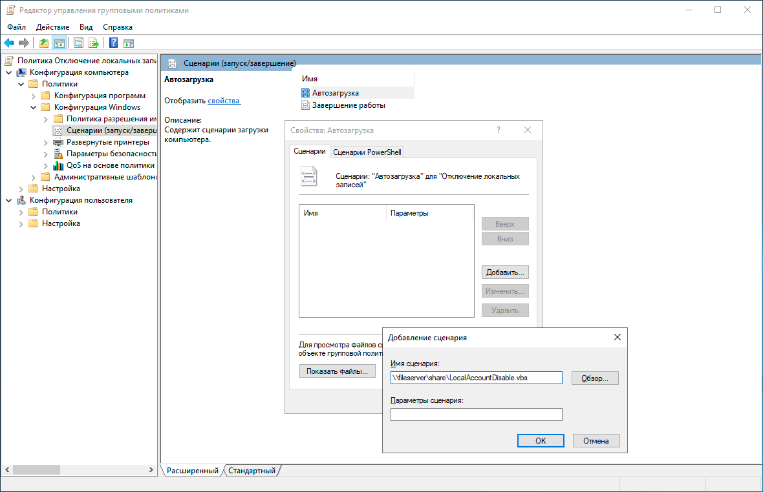Click the Политики folder icon under Конфигурация пользователя
763x492 pixels.
pyautogui.click(x=33, y=212)
